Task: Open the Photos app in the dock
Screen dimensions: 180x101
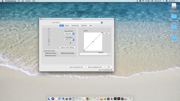Action: coord(112,98)
